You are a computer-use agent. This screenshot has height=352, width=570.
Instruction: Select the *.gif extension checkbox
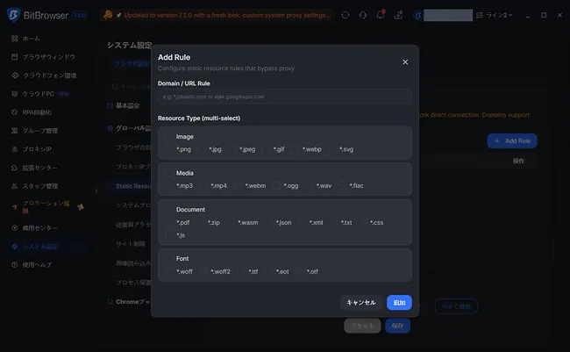click(x=266, y=149)
